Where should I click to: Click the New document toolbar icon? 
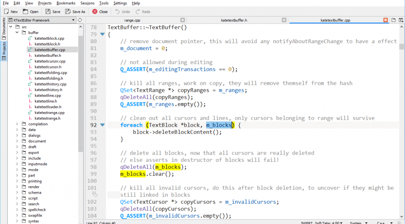click(x=7, y=12)
